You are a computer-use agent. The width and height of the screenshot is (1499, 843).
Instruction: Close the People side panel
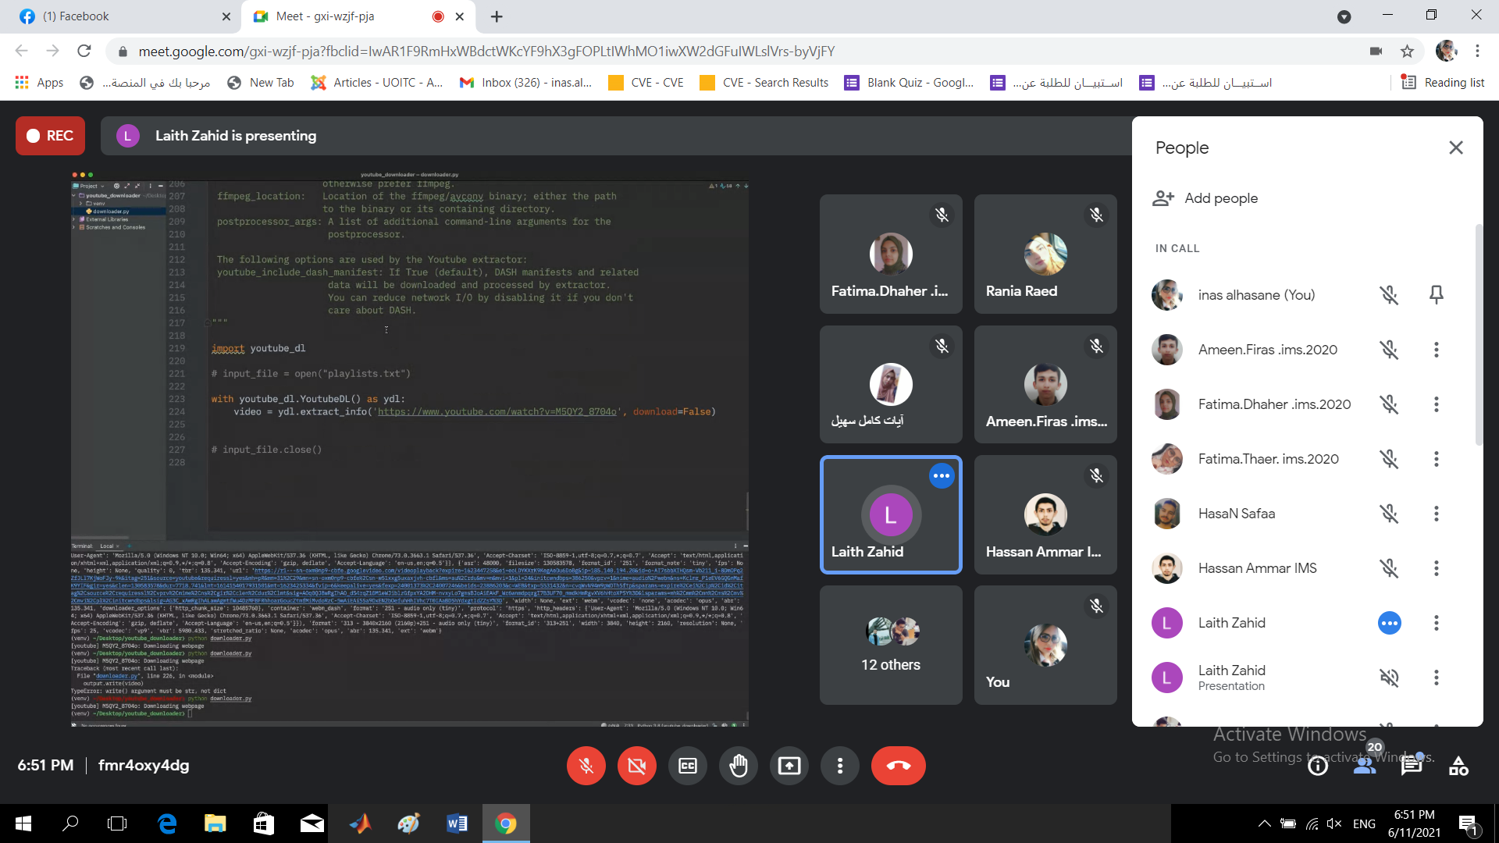(x=1455, y=148)
